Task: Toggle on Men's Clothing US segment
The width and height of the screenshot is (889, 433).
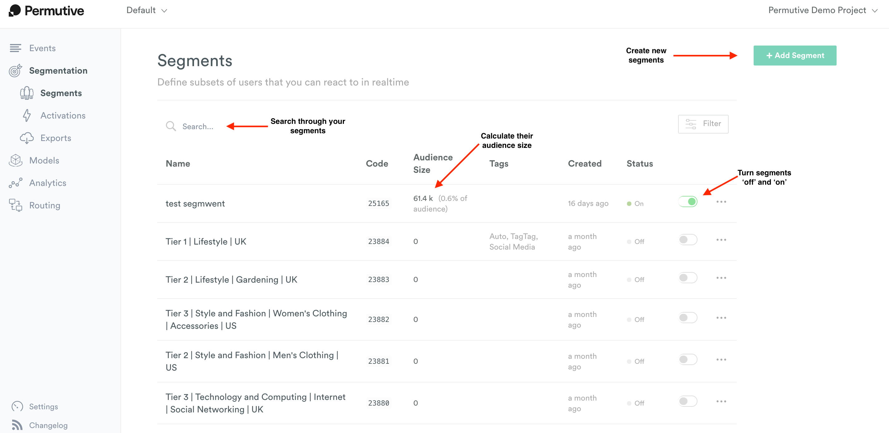Action: pos(688,359)
